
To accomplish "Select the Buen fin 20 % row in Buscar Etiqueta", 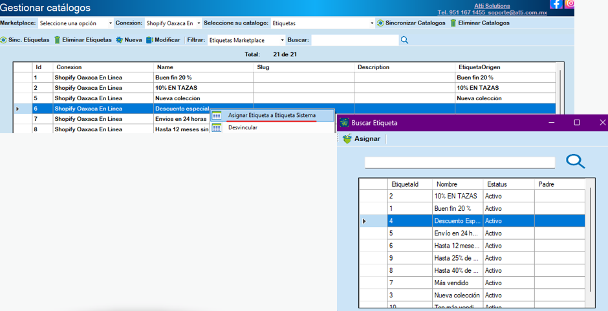I will point(457,209).
